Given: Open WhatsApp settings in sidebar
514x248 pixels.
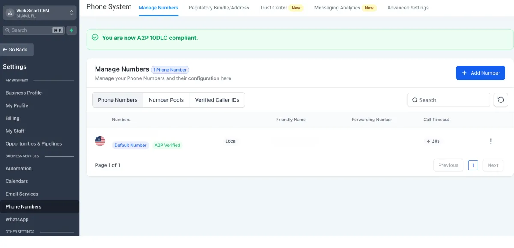Looking at the screenshot, I should point(17,219).
